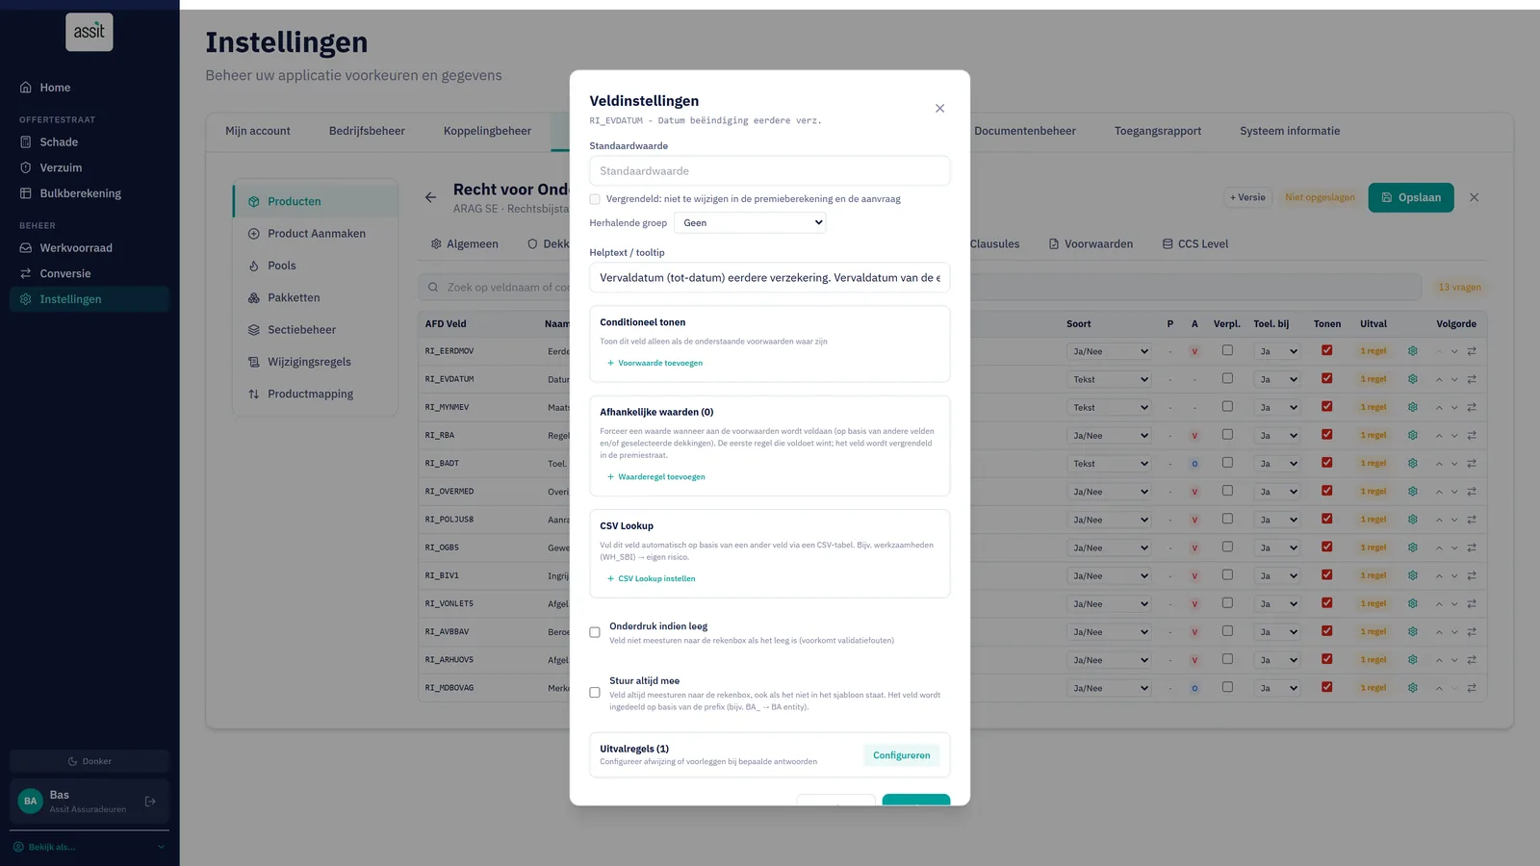Uncheck Tonen checkbox for RI_BADT row
This screenshot has width=1540, height=866.
pos(1327,463)
